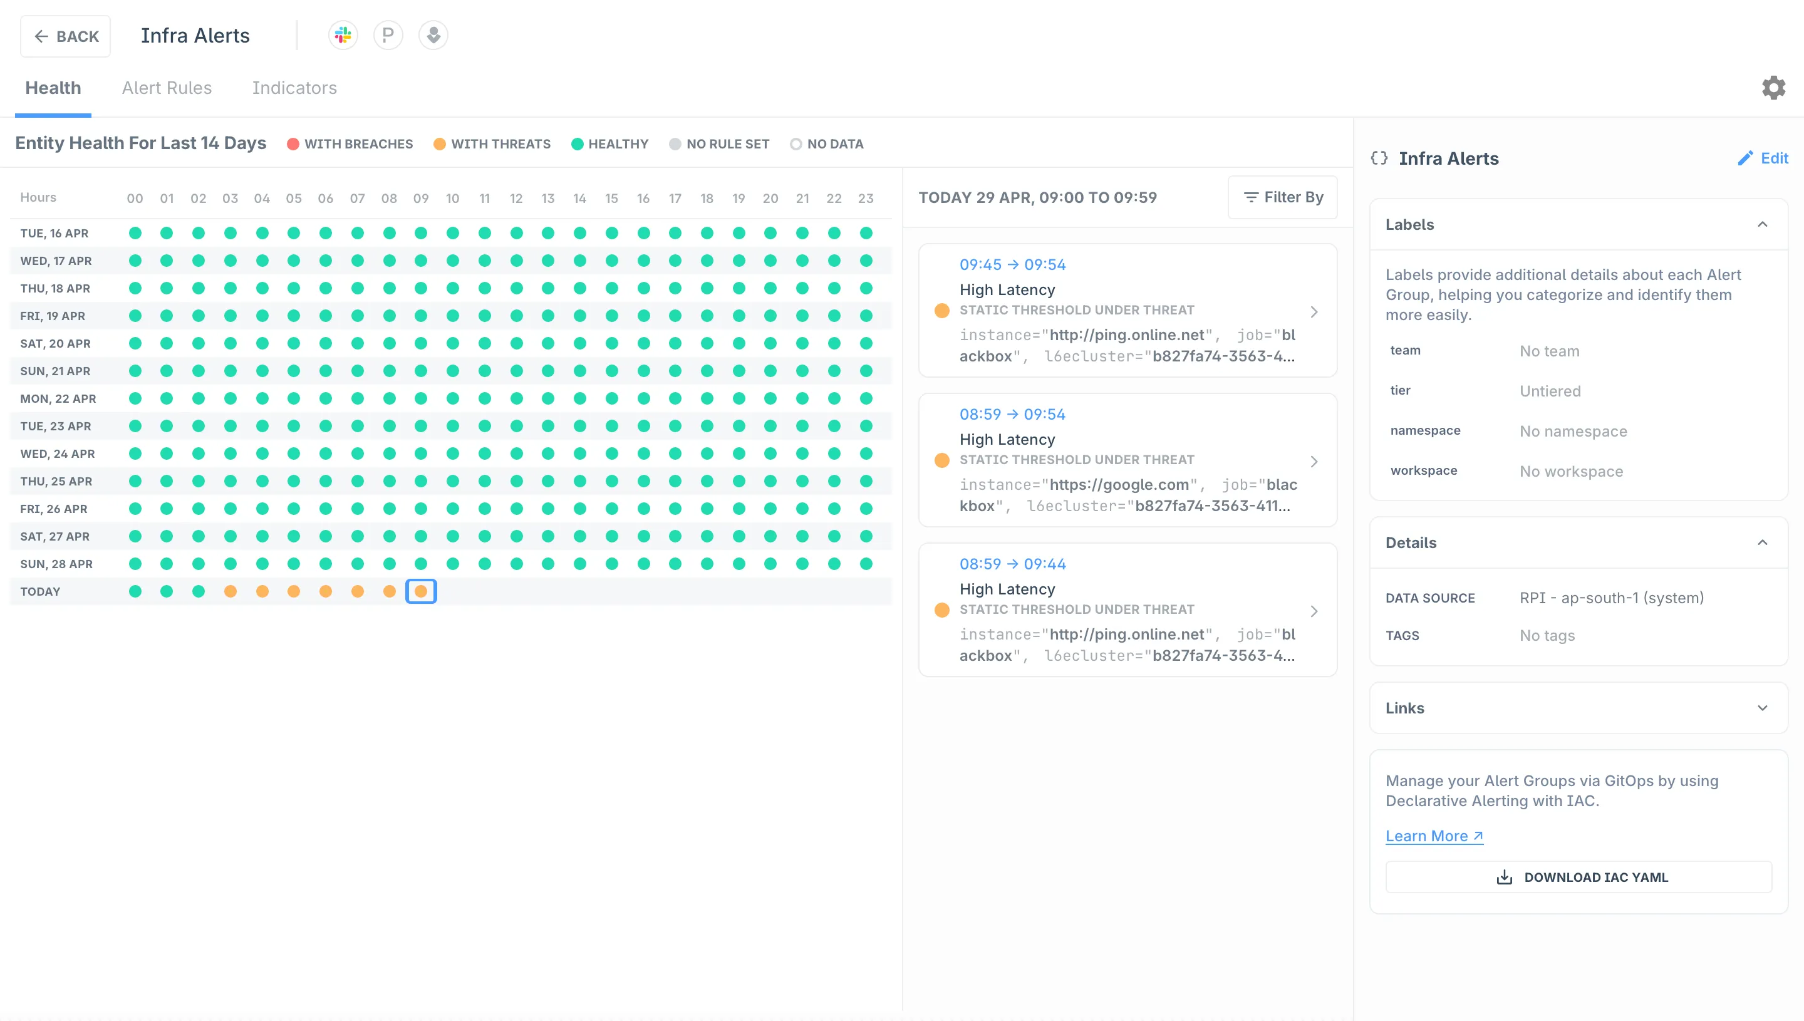Click the With Breaches red legend swatch
This screenshot has height=1021, width=1804.
[293, 145]
